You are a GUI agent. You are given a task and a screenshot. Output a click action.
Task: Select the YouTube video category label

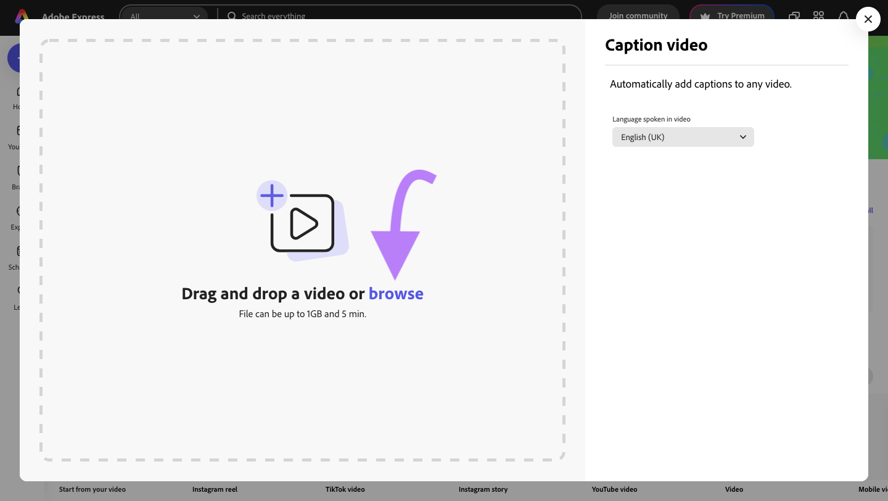[x=614, y=489]
